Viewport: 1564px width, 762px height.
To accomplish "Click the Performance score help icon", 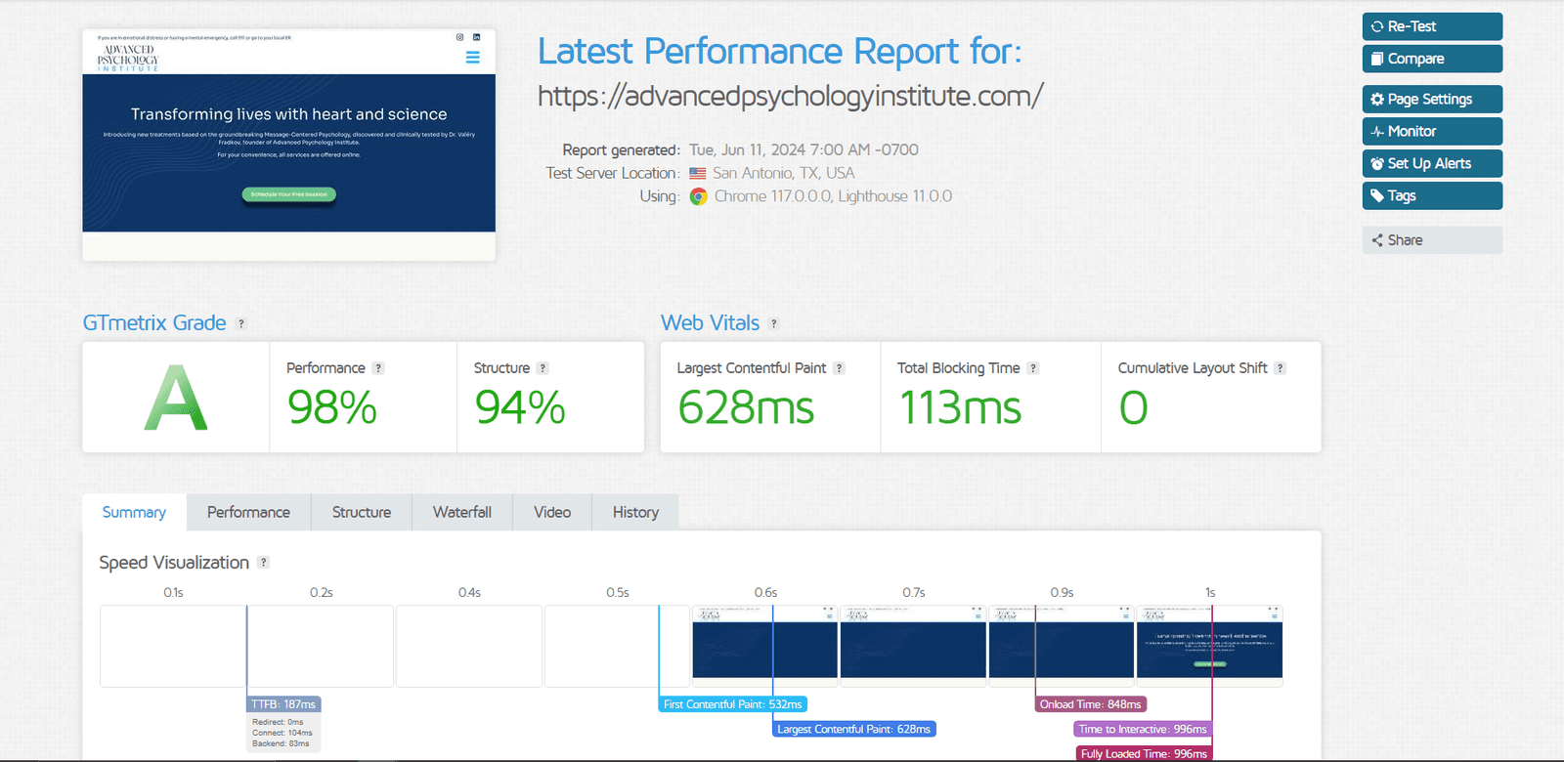I will (378, 368).
